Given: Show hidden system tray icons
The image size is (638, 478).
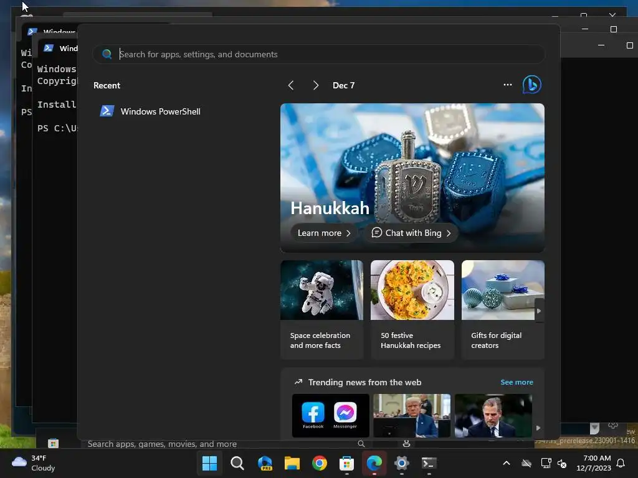Looking at the screenshot, I should (507, 463).
